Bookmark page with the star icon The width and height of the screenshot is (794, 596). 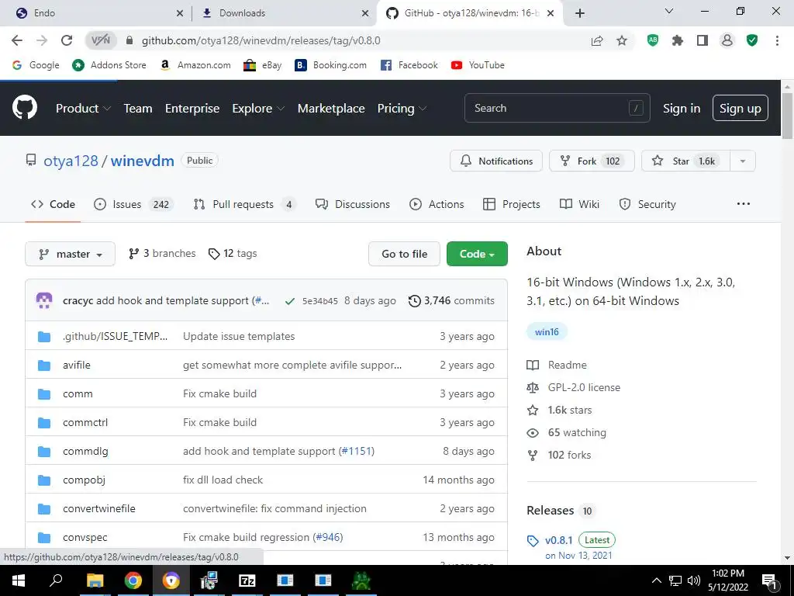click(622, 40)
